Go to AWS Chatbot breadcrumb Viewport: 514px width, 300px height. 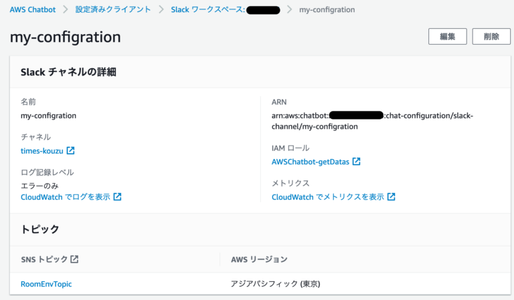tap(33, 9)
